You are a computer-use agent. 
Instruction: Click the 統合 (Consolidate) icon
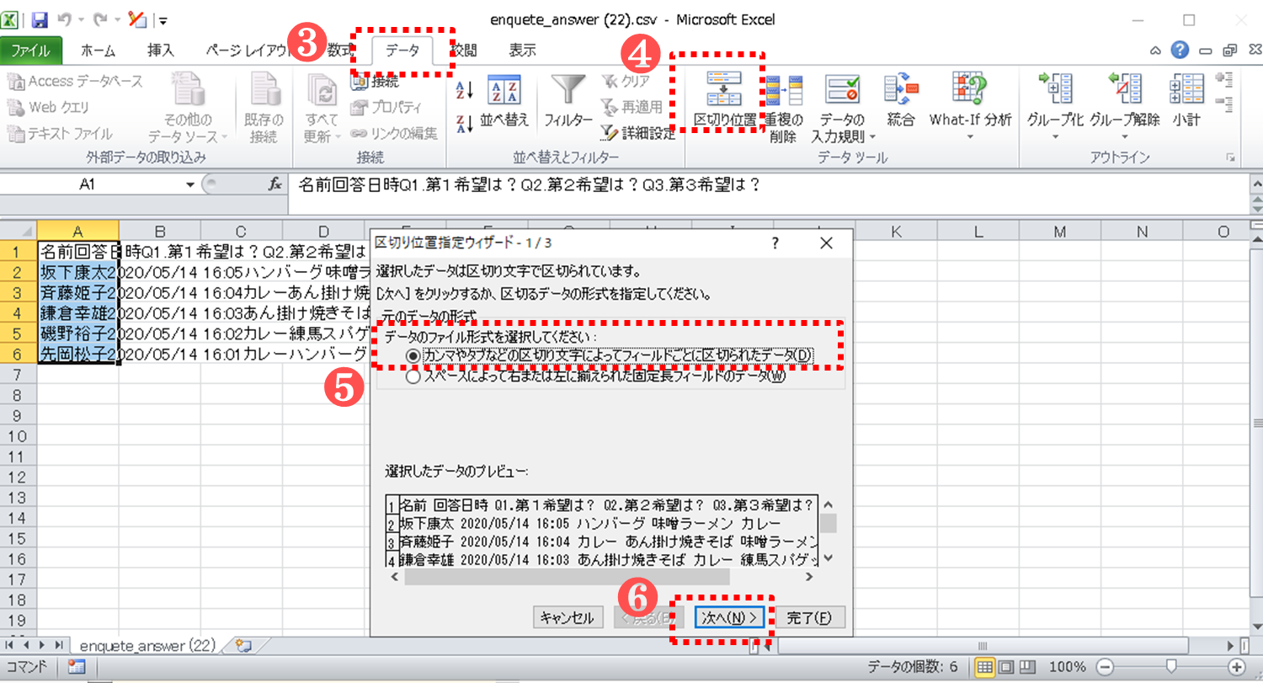tap(900, 89)
